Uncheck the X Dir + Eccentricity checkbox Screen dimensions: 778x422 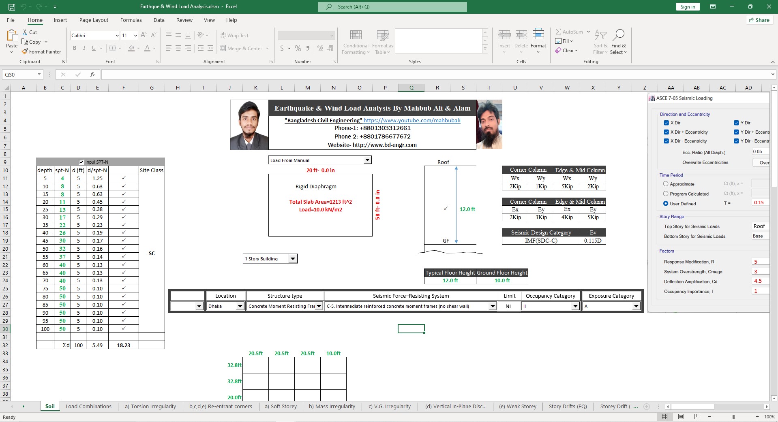point(666,132)
